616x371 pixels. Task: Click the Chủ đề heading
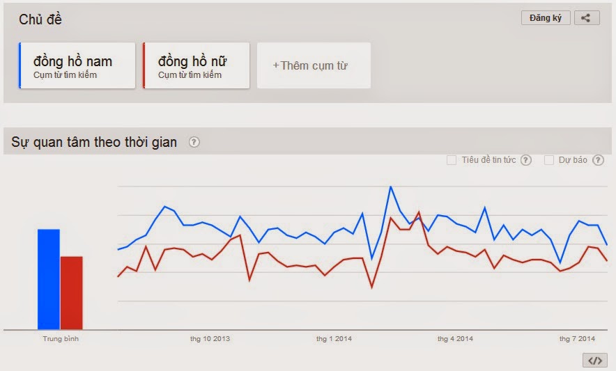40,19
